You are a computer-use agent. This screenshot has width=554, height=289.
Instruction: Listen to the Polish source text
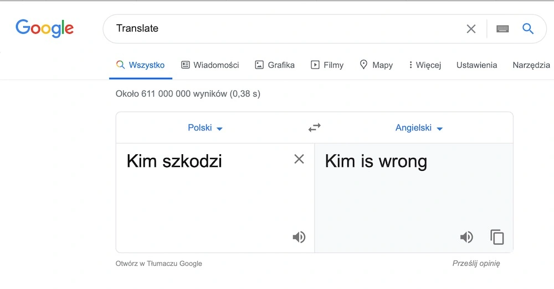point(299,237)
